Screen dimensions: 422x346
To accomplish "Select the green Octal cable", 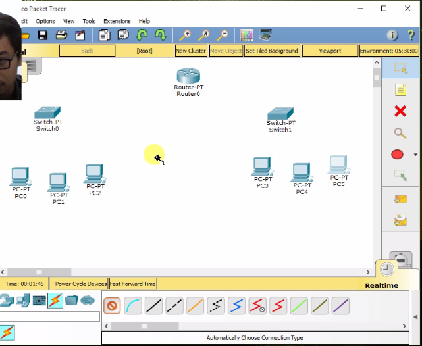I will click(x=299, y=306).
